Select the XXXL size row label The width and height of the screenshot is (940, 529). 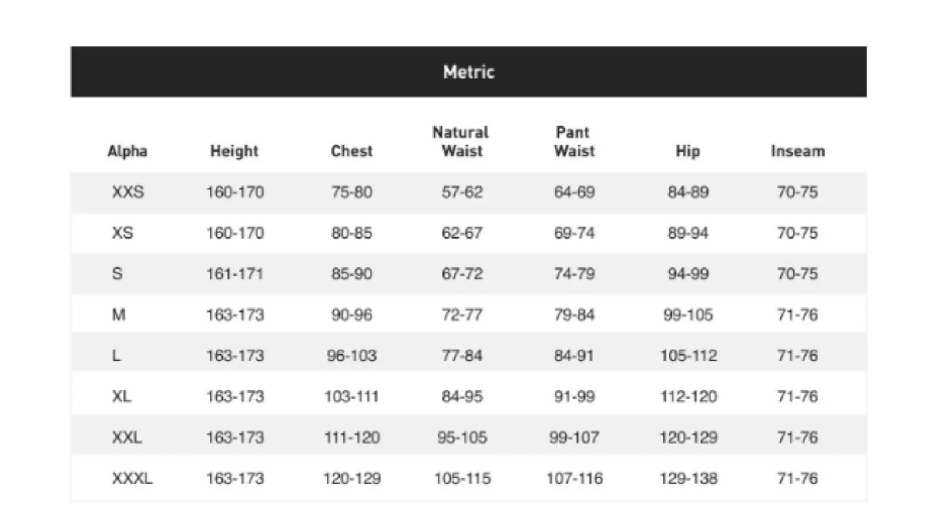click(x=132, y=478)
